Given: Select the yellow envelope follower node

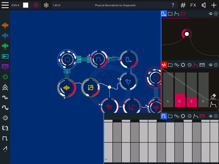Looking at the screenshot, I should [x=90, y=88].
